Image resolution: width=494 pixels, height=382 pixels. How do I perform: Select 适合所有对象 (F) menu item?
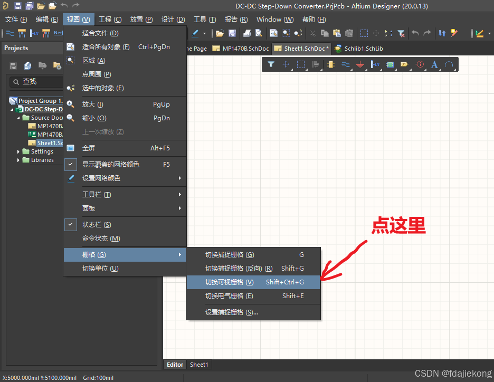[125, 47]
